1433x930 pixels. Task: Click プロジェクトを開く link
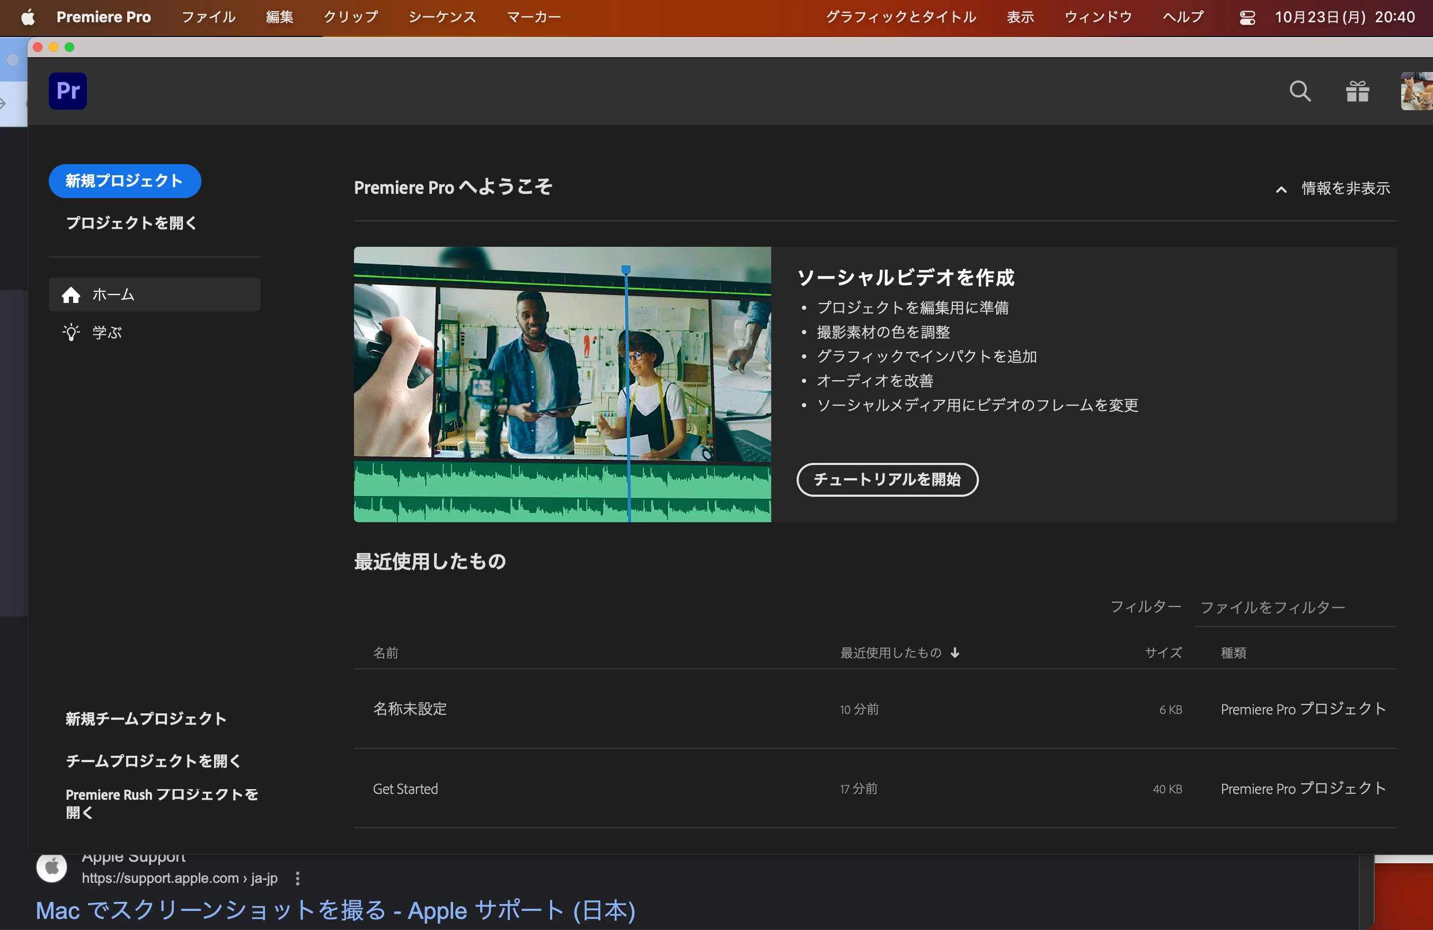(131, 223)
